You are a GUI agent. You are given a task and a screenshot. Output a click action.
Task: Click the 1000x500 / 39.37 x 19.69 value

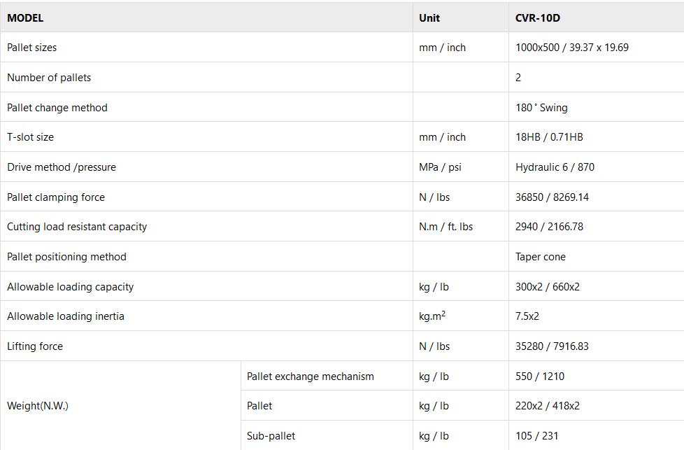pyautogui.click(x=572, y=48)
